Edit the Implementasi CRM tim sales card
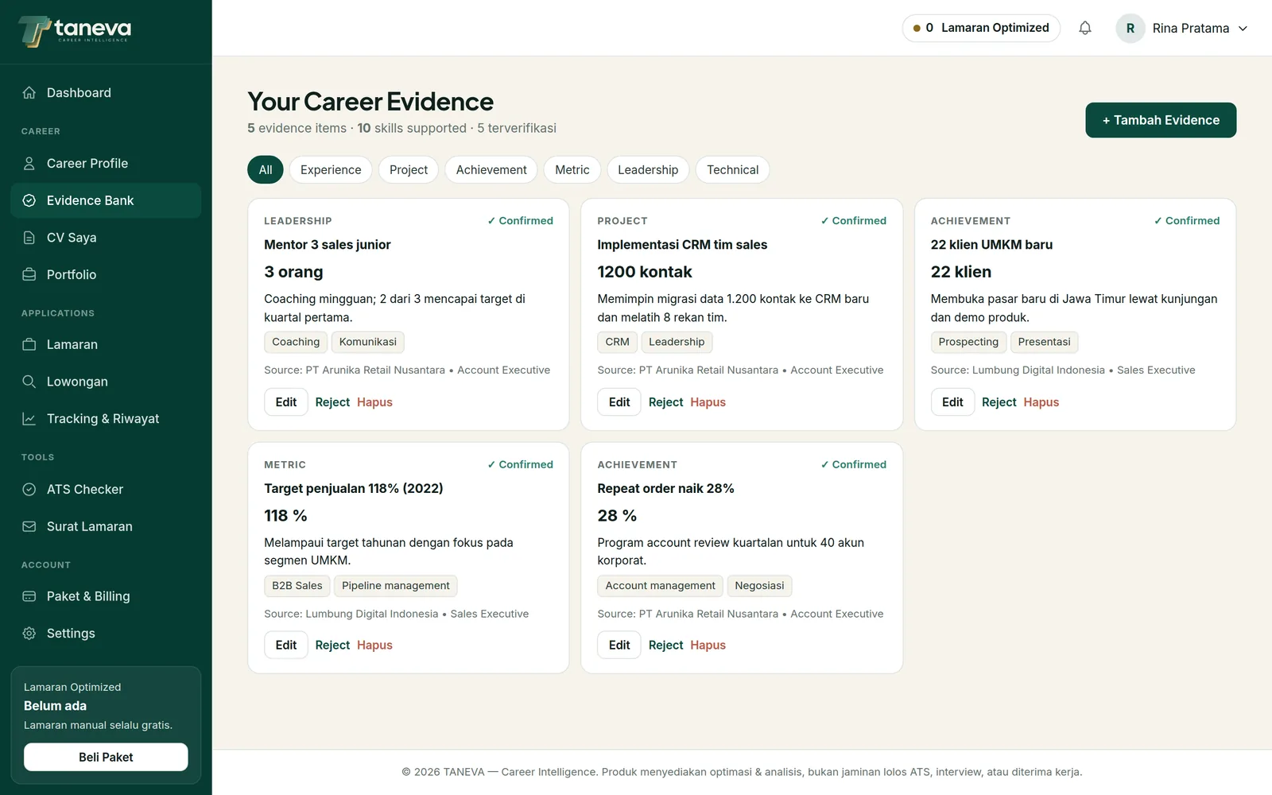The height and width of the screenshot is (795, 1272). click(619, 402)
